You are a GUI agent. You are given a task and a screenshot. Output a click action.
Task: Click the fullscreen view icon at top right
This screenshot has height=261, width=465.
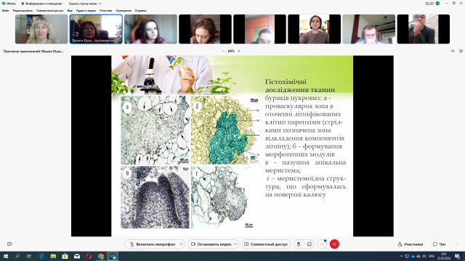461,51
